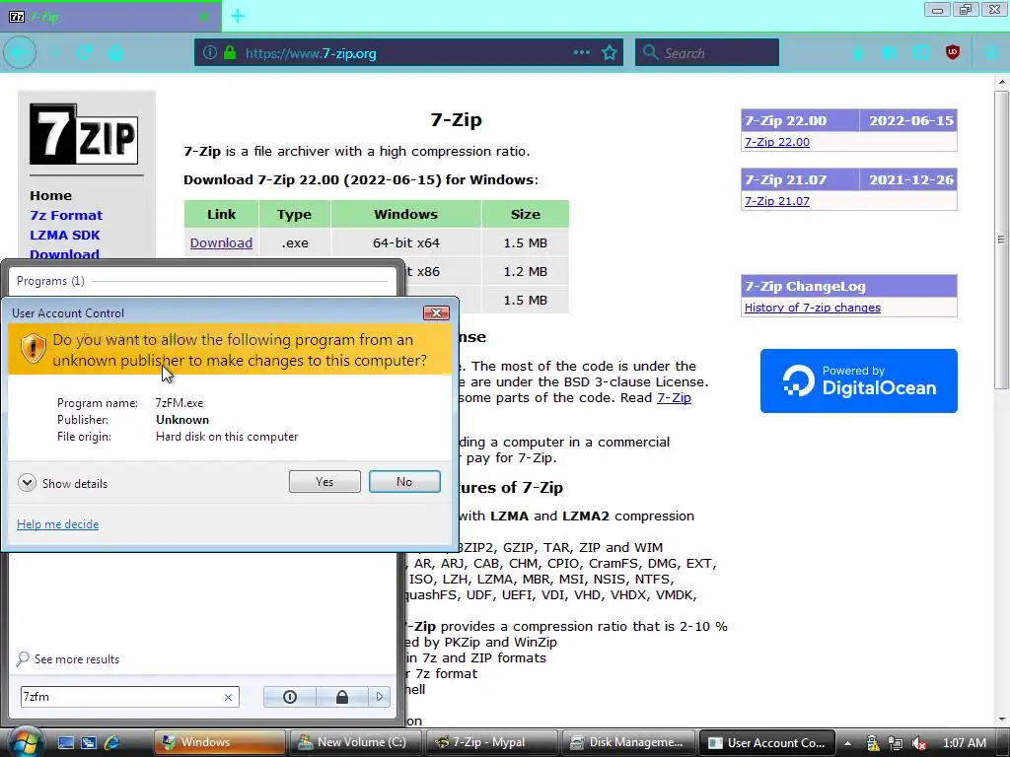Open a new tab with the plus icon

click(238, 16)
